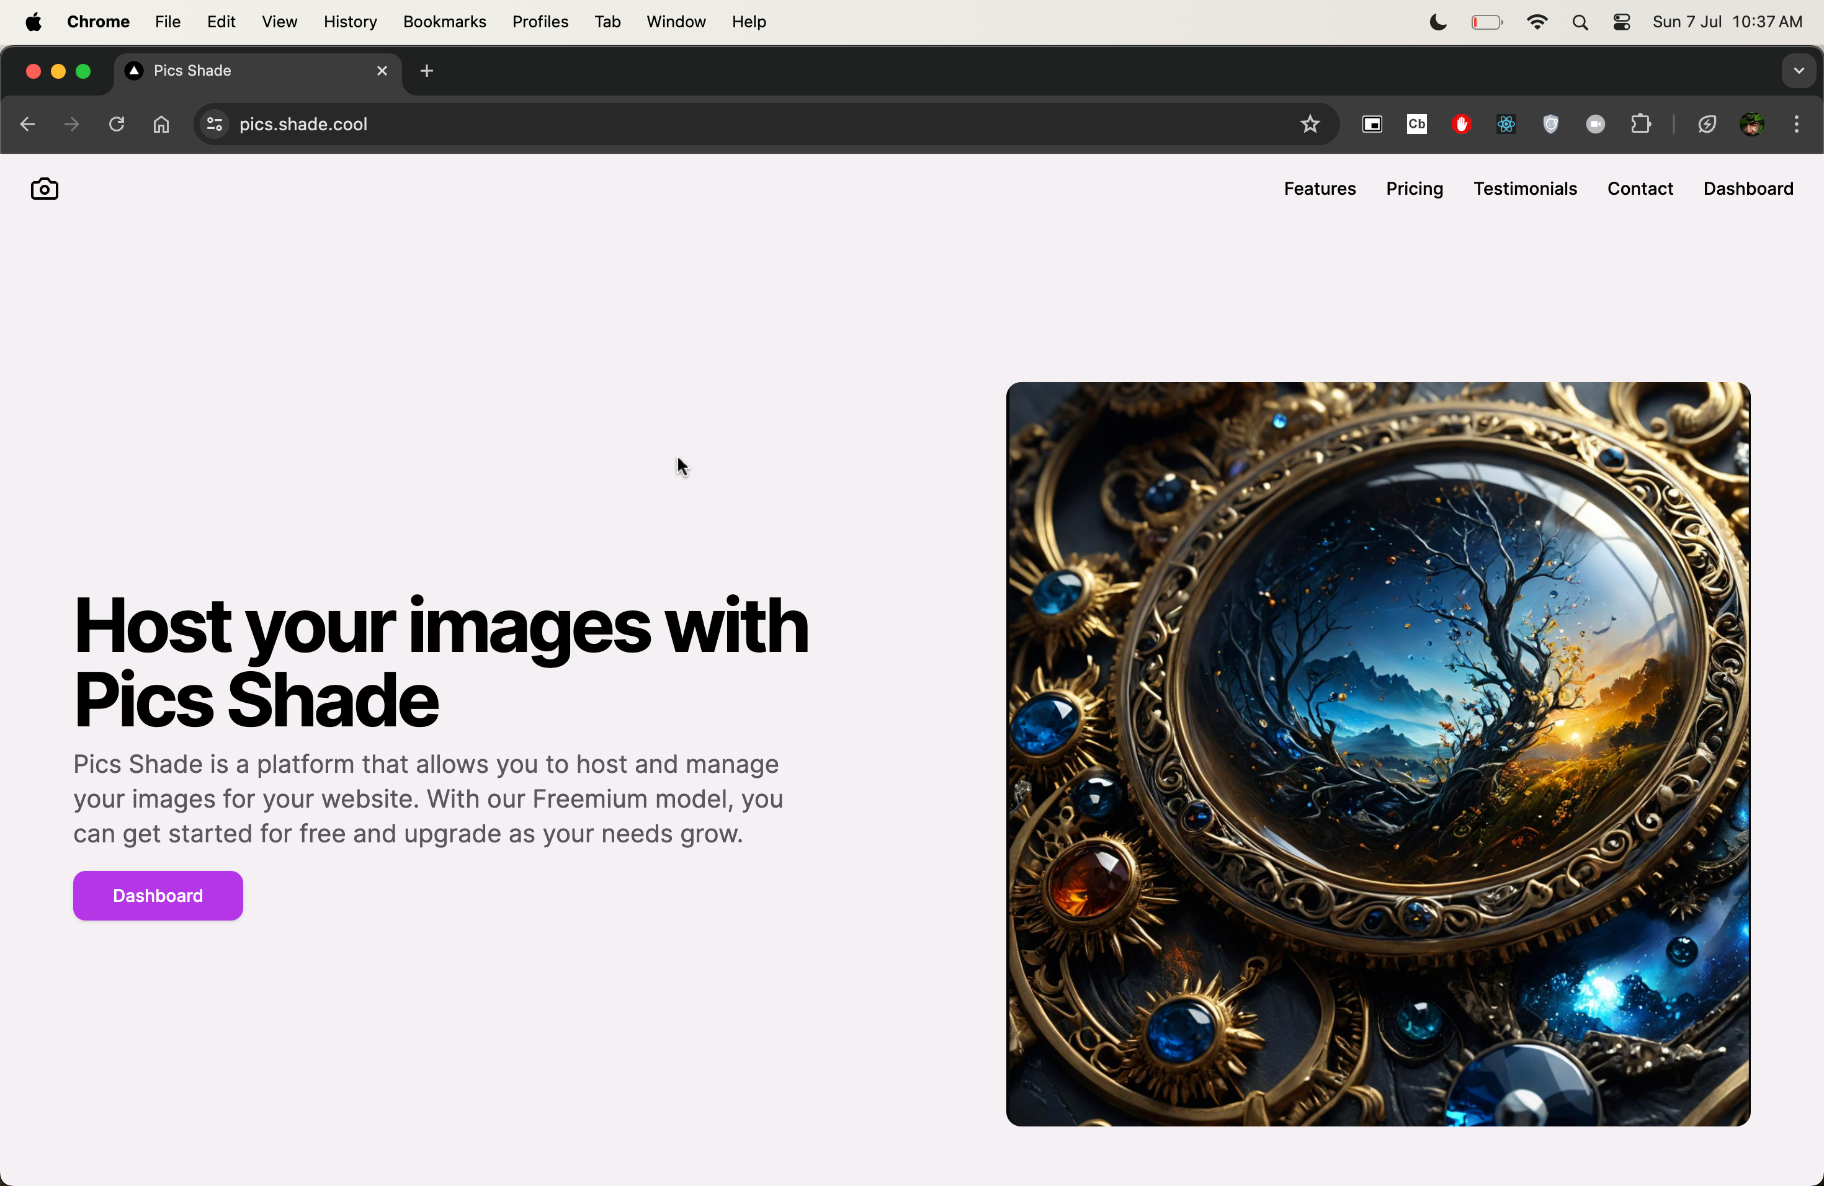The height and width of the screenshot is (1186, 1824).
Task: Open the File menu
Action: point(167,22)
